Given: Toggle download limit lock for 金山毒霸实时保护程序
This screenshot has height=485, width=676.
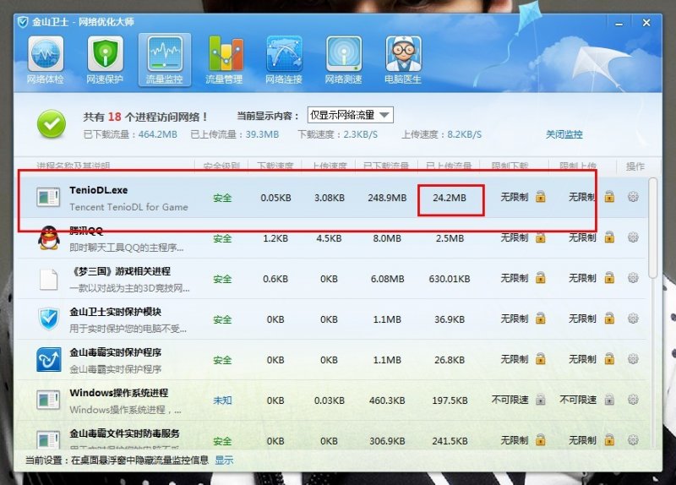Looking at the screenshot, I should coord(540,359).
